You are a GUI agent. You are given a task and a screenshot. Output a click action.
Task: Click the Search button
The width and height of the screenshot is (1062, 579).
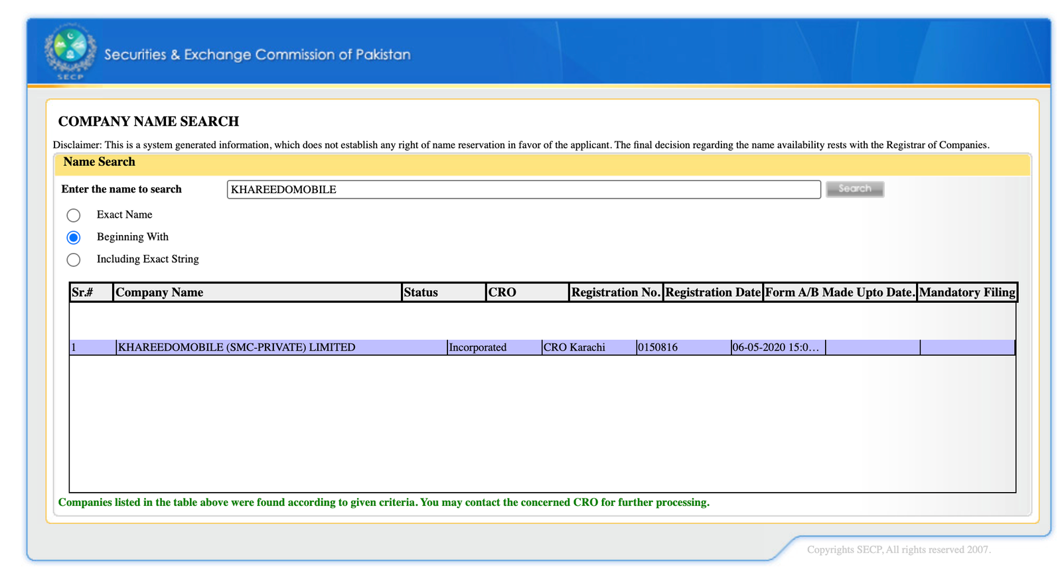(x=855, y=189)
